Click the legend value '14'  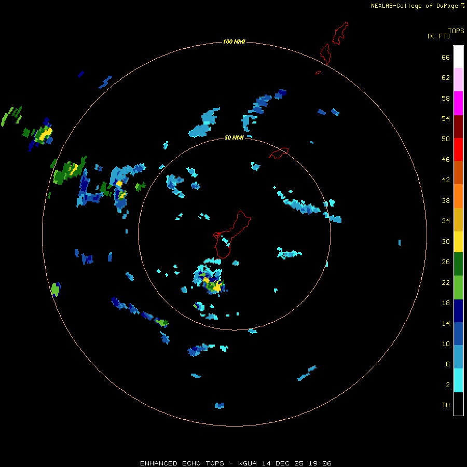[446, 323]
